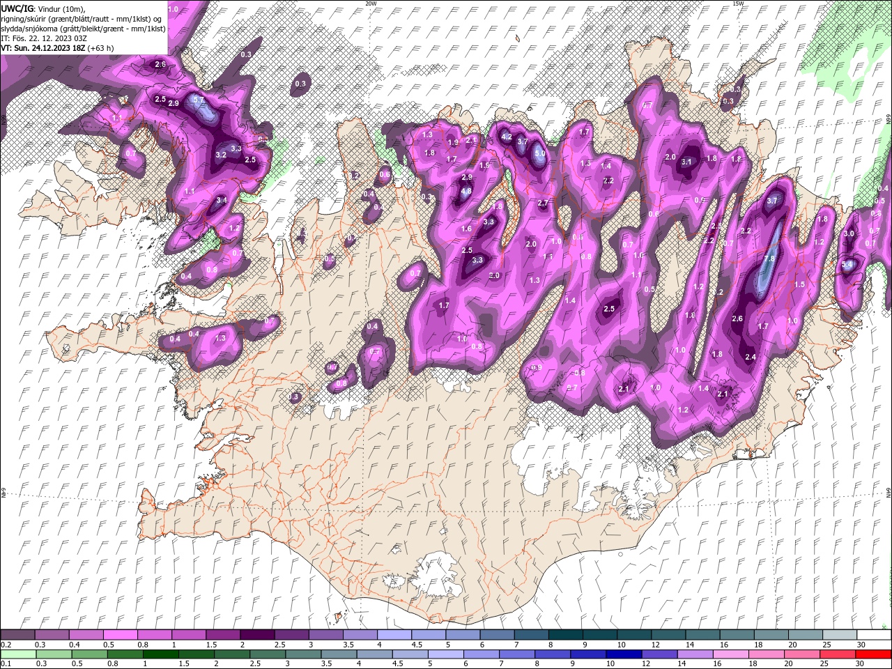Click the 'rigning/skúrir' legend description line
Screen dimensions: 892x669
82,19
